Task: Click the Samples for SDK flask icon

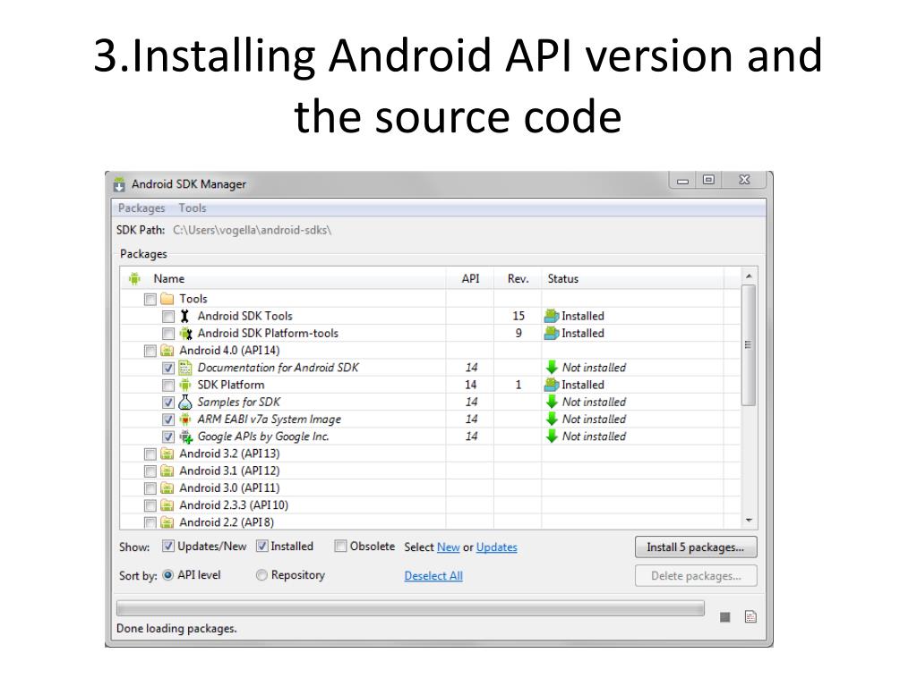Action: 184,402
